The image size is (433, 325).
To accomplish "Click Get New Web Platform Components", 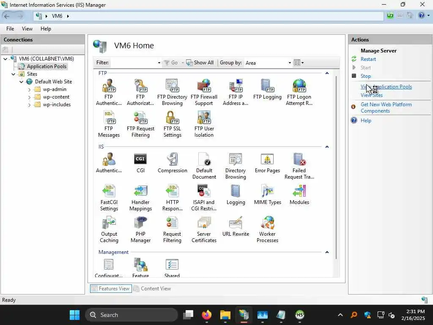I will point(386,107).
